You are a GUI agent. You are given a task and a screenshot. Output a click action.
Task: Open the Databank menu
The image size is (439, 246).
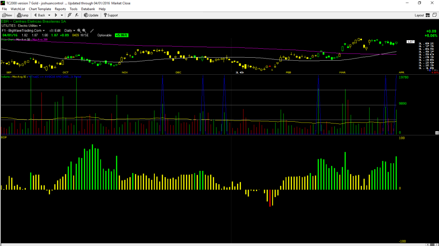tap(88, 9)
